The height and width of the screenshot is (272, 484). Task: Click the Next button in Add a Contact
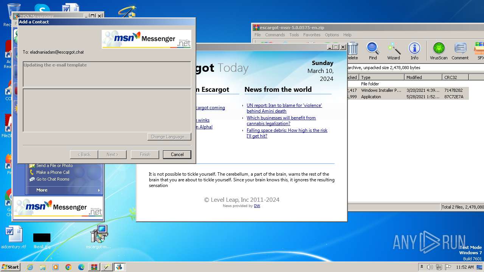(112, 155)
